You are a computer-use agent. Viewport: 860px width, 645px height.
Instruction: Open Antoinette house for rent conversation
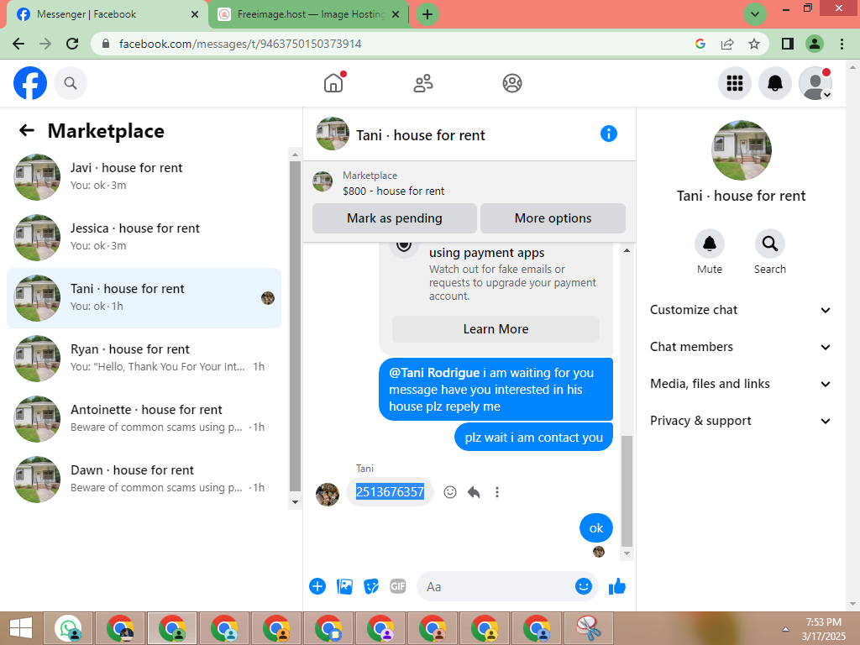144,418
